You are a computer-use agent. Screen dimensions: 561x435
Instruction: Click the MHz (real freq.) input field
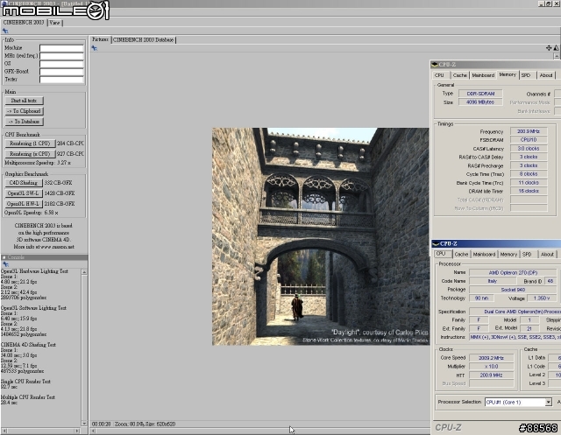click(61, 56)
